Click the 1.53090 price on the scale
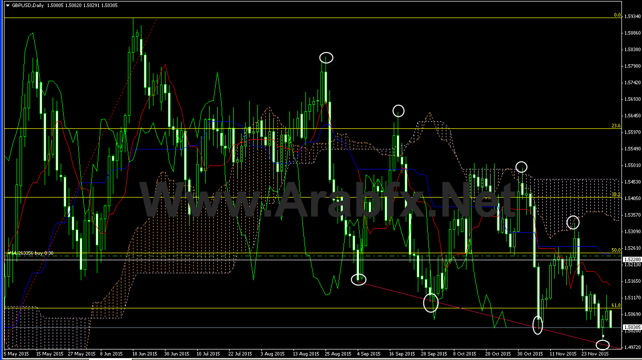Screen dimensions: 642x360 (631, 232)
